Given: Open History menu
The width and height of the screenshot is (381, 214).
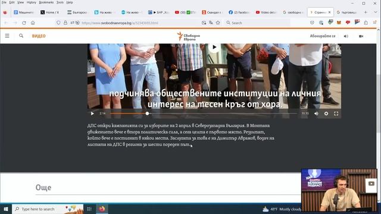Looking at the screenshot, I should pos(32,2).
